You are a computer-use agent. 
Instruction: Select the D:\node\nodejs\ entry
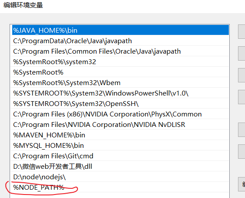[120, 177]
